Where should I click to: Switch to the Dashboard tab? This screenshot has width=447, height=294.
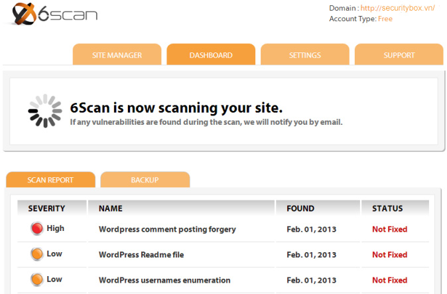coord(211,54)
